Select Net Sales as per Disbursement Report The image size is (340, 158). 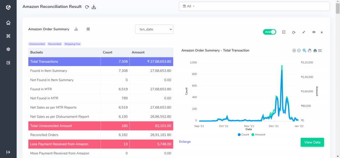(101, 117)
